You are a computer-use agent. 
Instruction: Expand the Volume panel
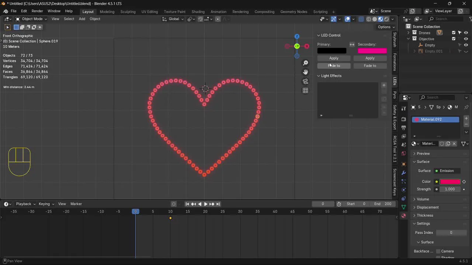pyautogui.click(x=414, y=199)
